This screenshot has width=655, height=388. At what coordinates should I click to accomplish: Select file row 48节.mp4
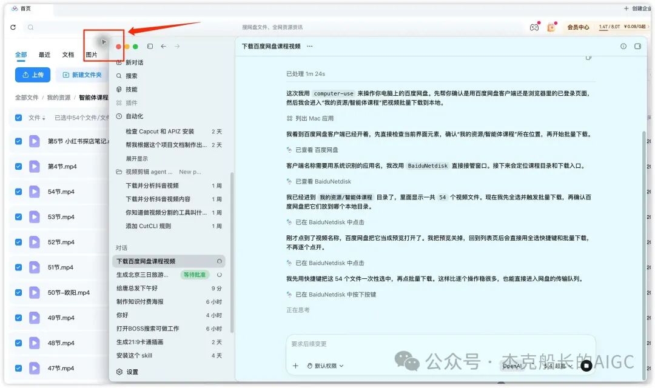[58, 343]
